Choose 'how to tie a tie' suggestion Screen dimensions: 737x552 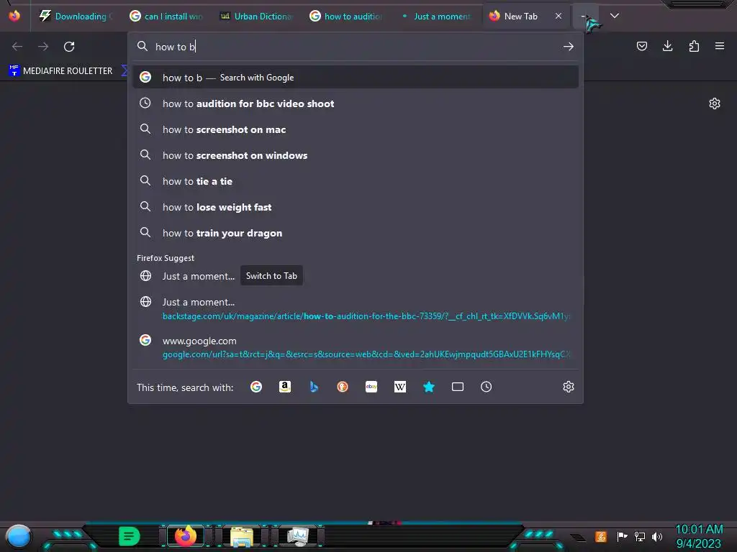click(x=356, y=181)
